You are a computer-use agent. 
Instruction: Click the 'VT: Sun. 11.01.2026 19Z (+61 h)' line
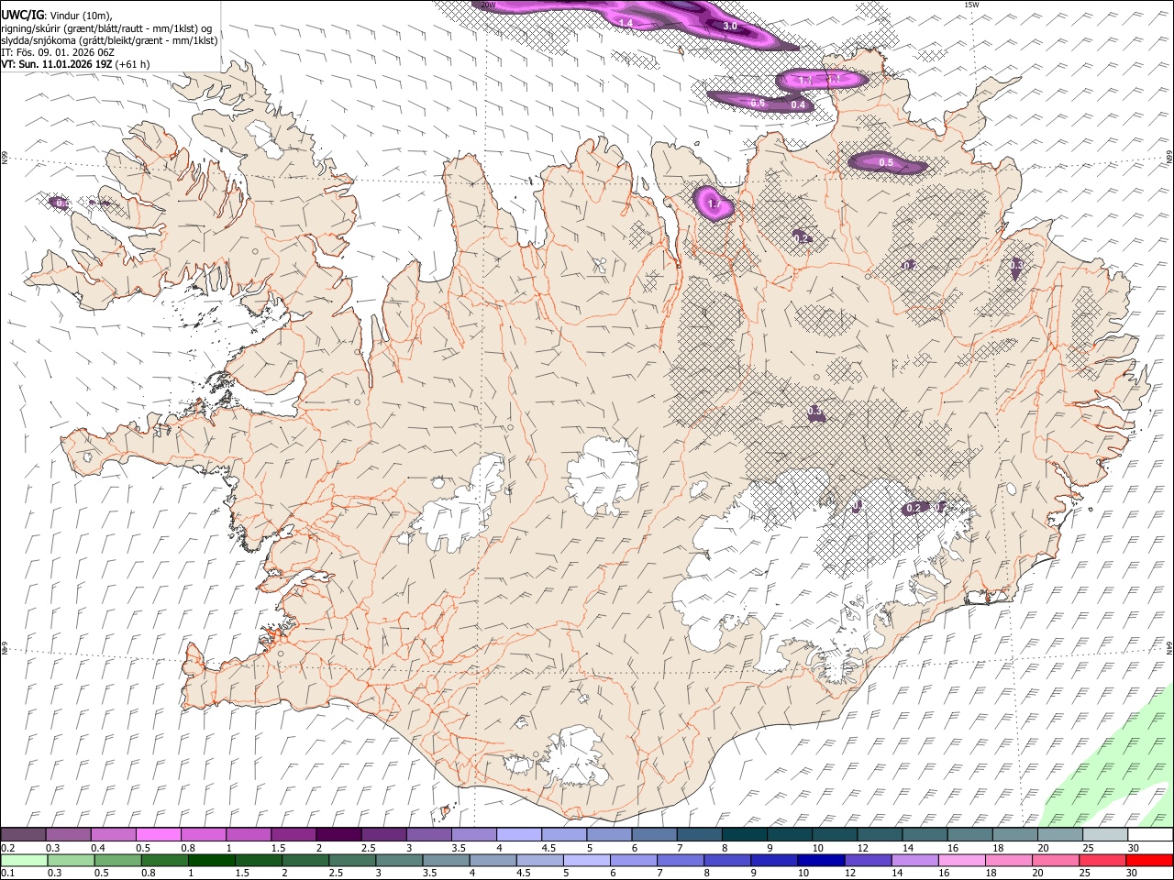pos(75,64)
